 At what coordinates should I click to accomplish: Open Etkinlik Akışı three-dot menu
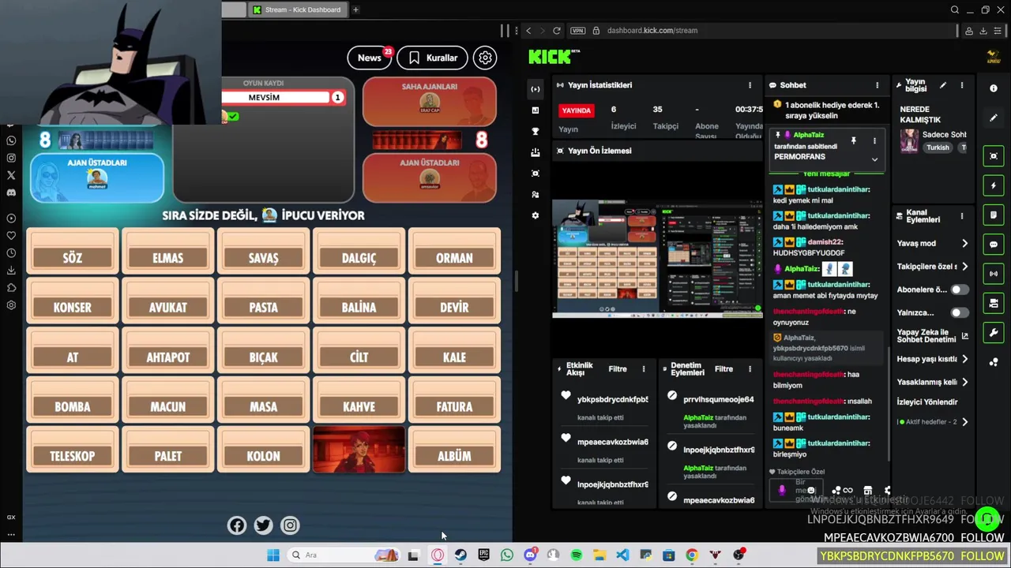(x=644, y=369)
